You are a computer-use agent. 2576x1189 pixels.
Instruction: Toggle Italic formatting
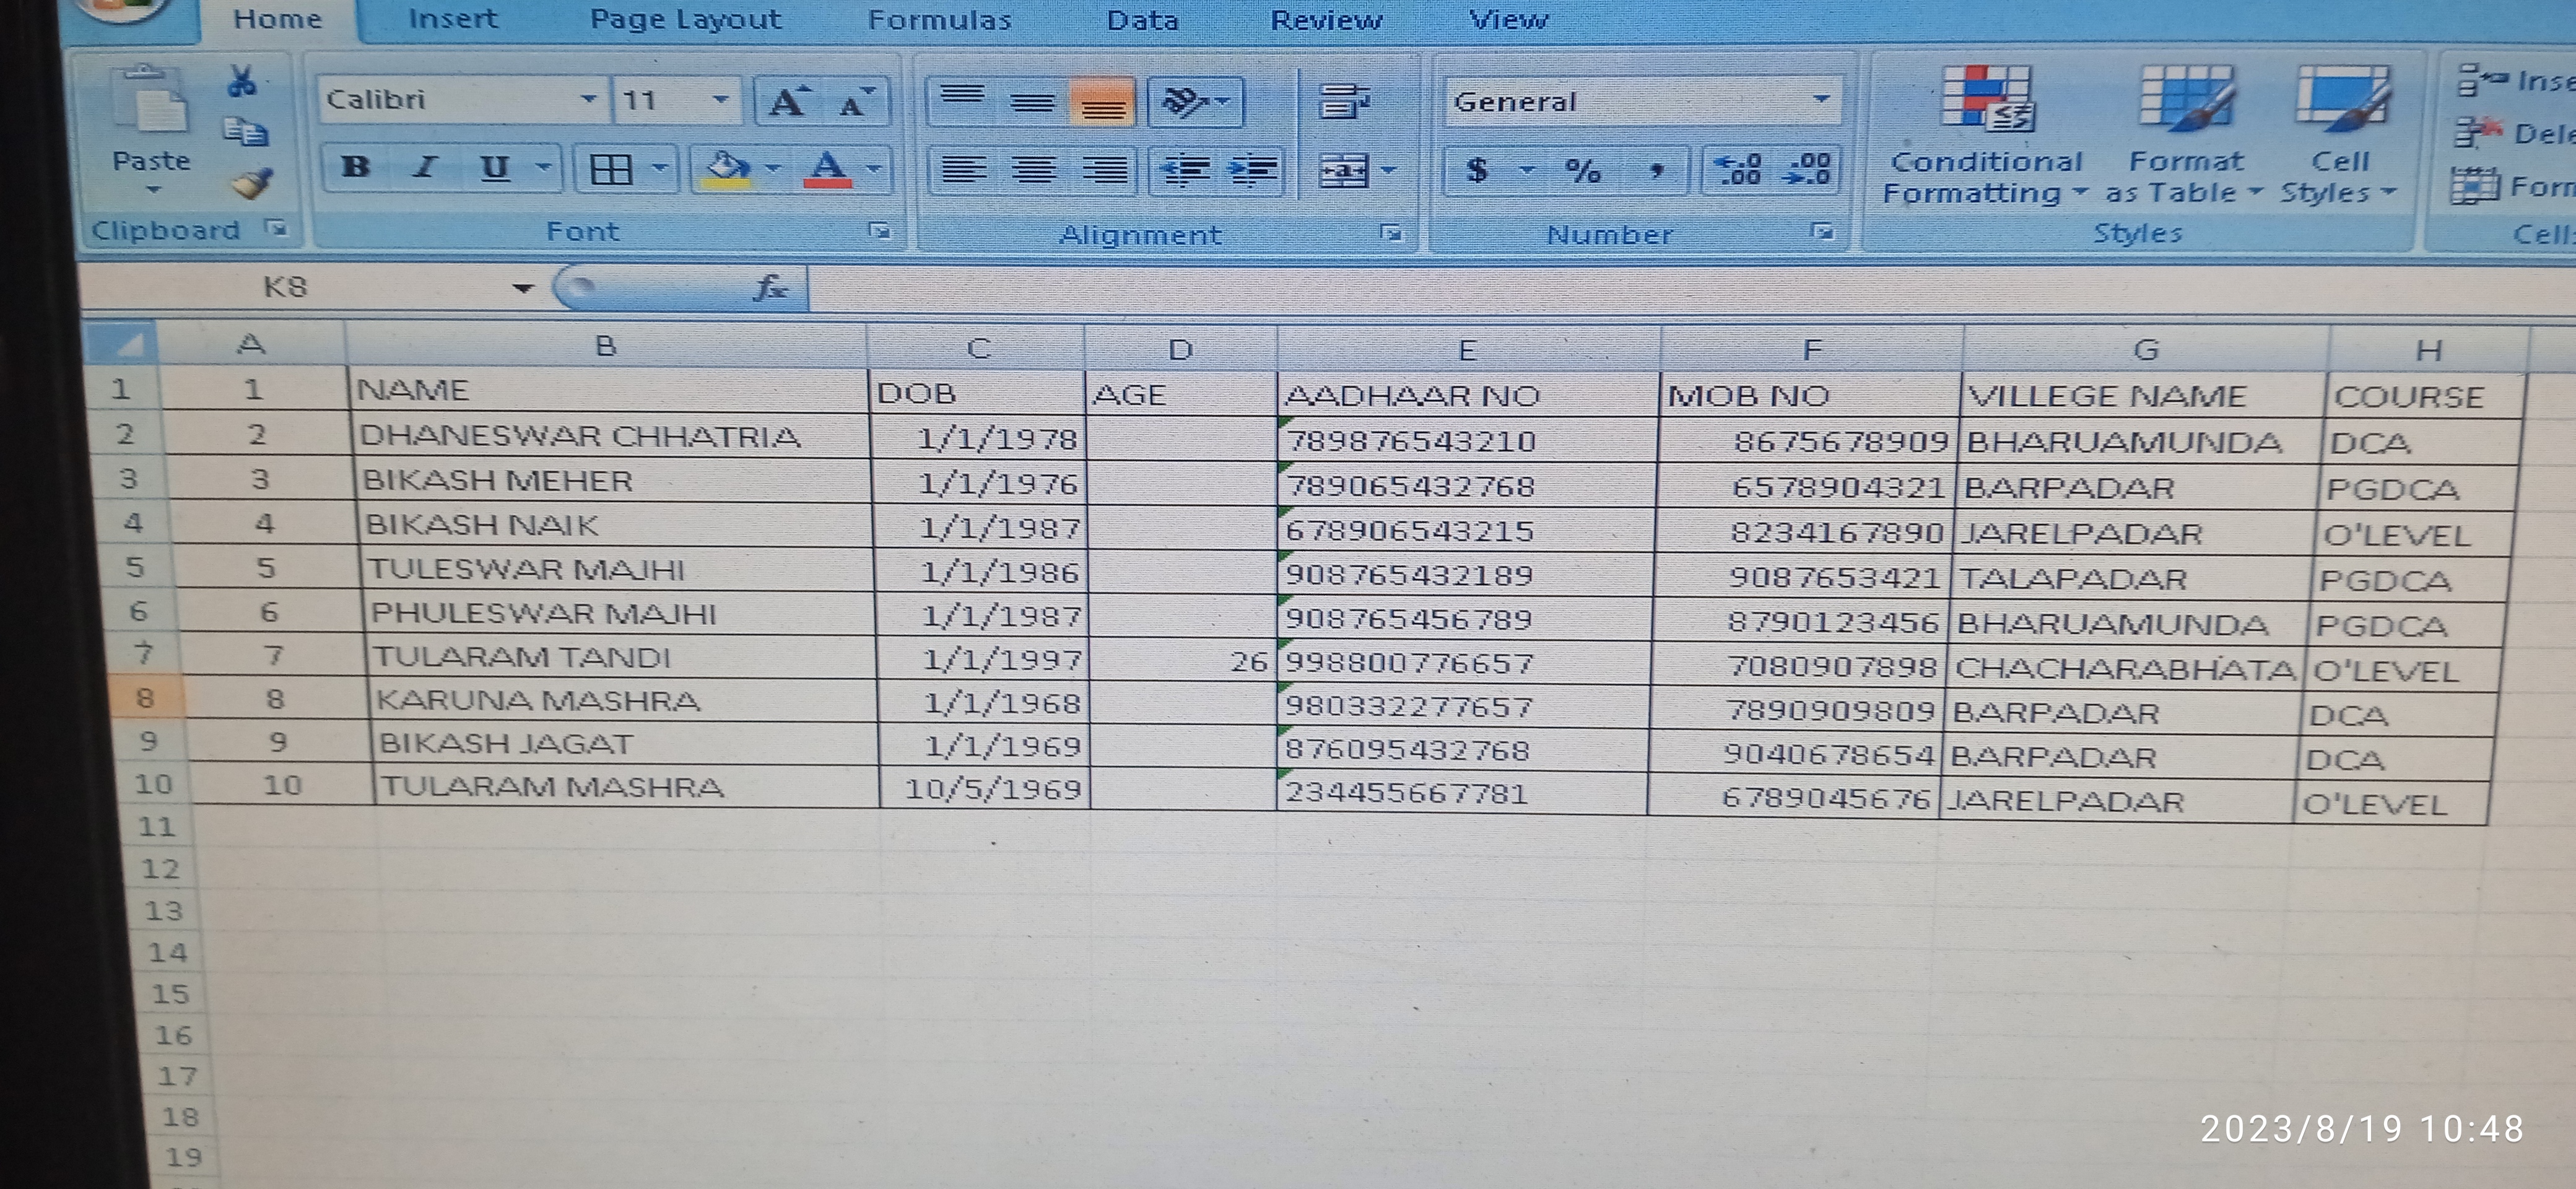point(425,168)
